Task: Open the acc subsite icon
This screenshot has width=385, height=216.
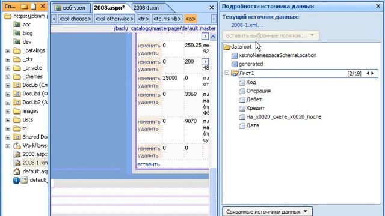Action: pos(17,25)
